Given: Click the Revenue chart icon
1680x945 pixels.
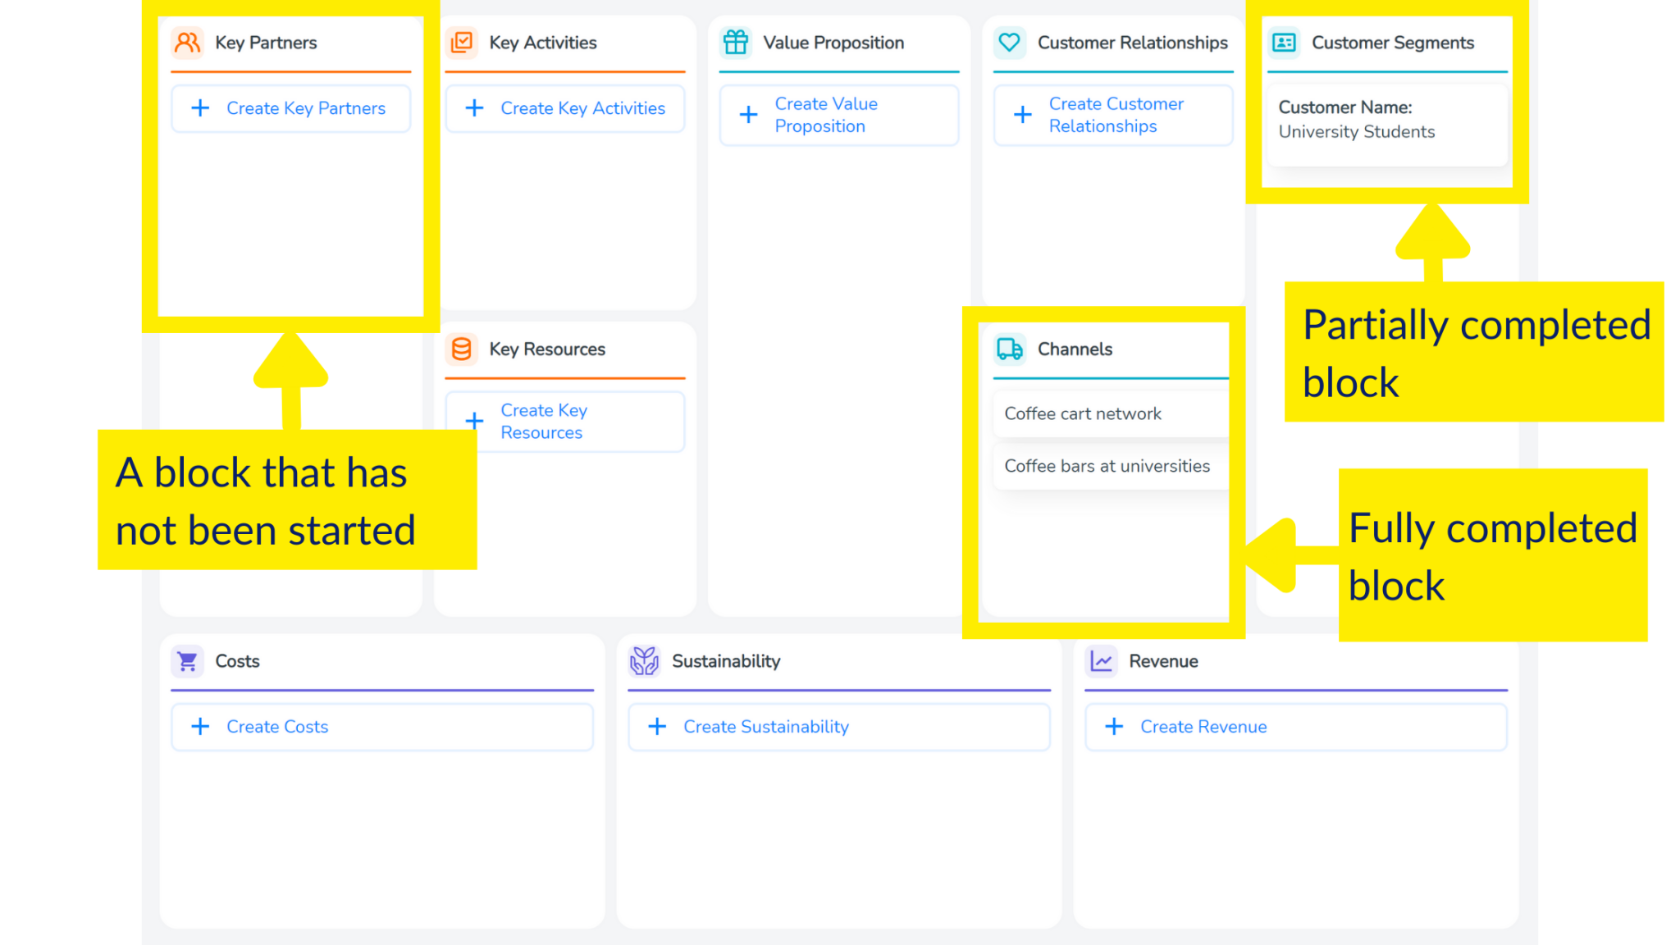Looking at the screenshot, I should (1102, 660).
